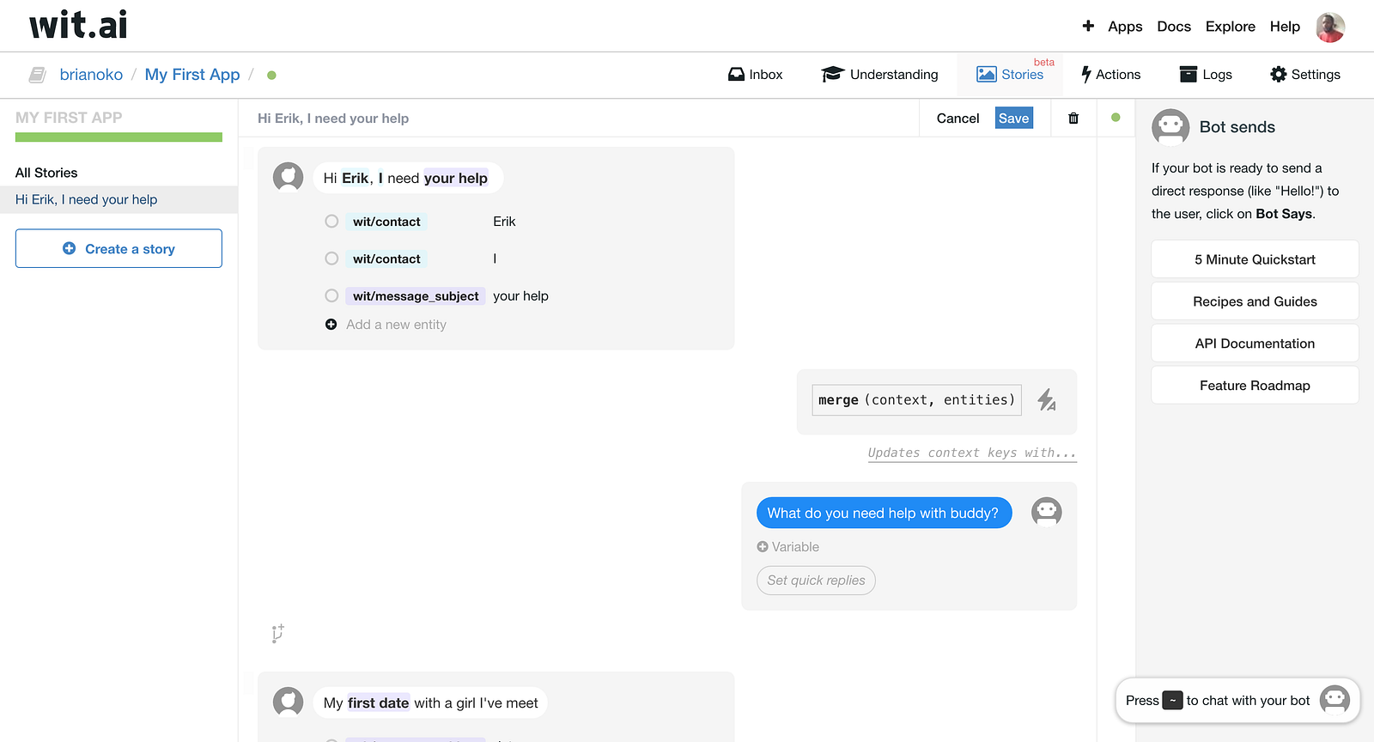Click the Inbox tray icon
The width and height of the screenshot is (1374, 742).
[736, 75]
